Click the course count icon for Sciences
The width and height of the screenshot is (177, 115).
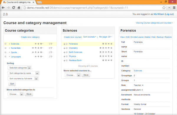[51, 44]
